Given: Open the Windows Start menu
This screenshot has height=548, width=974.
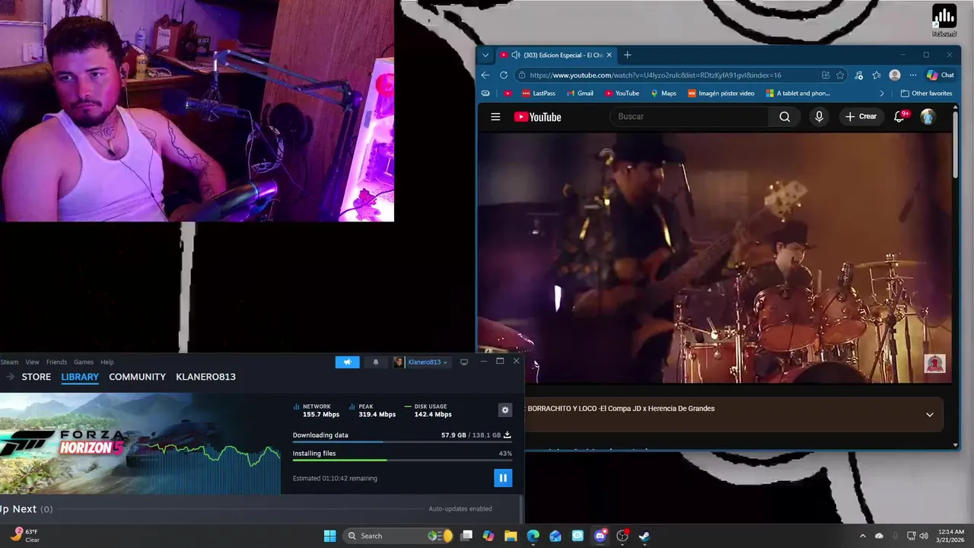Looking at the screenshot, I should [x=329, y=536].
